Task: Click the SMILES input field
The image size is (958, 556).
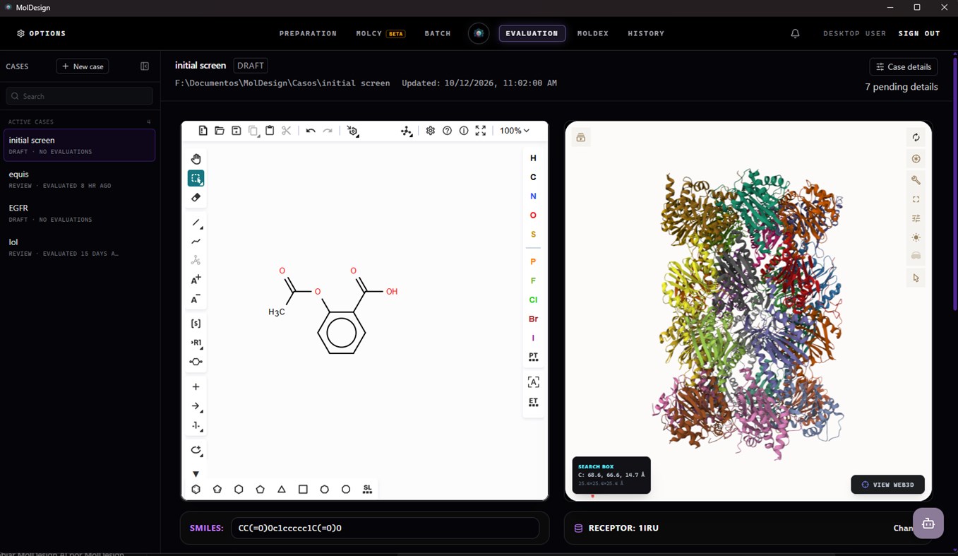Action: tap(385, 528)
